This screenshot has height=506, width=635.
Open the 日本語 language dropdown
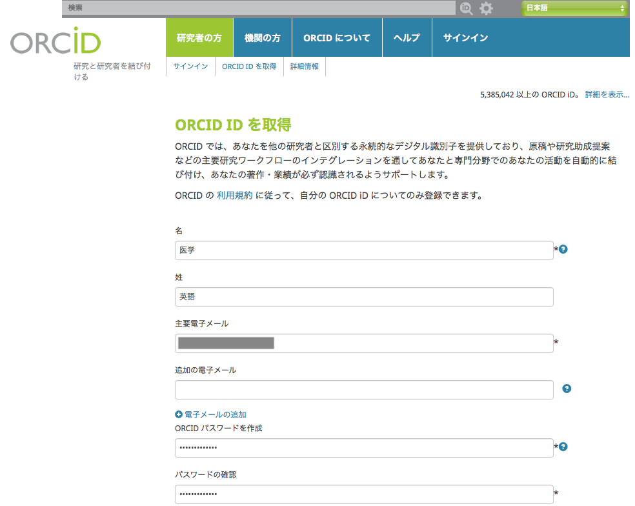click(x=574, y=8)
